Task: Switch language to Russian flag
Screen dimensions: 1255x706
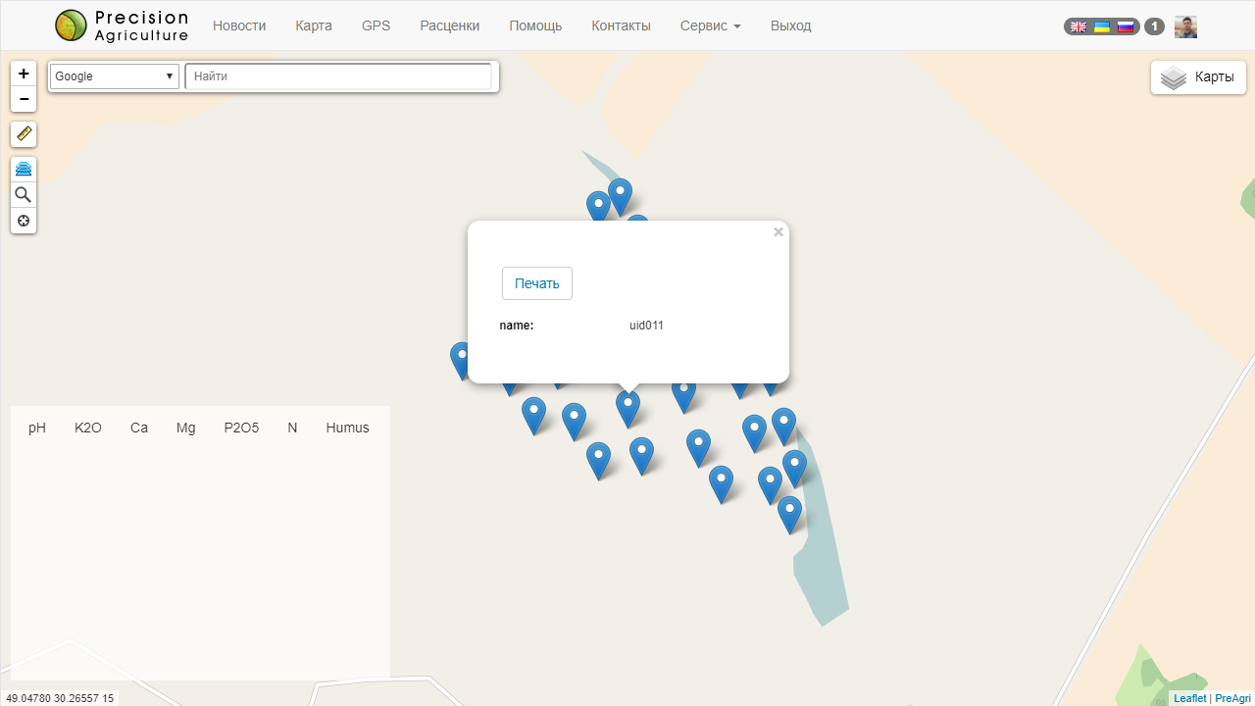Action: 1126,26
